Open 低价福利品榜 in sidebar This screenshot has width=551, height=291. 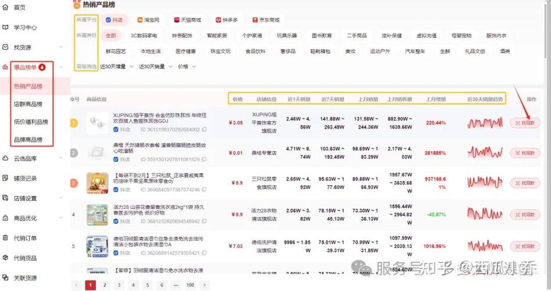pyautogui.click(x=31, y=122)
